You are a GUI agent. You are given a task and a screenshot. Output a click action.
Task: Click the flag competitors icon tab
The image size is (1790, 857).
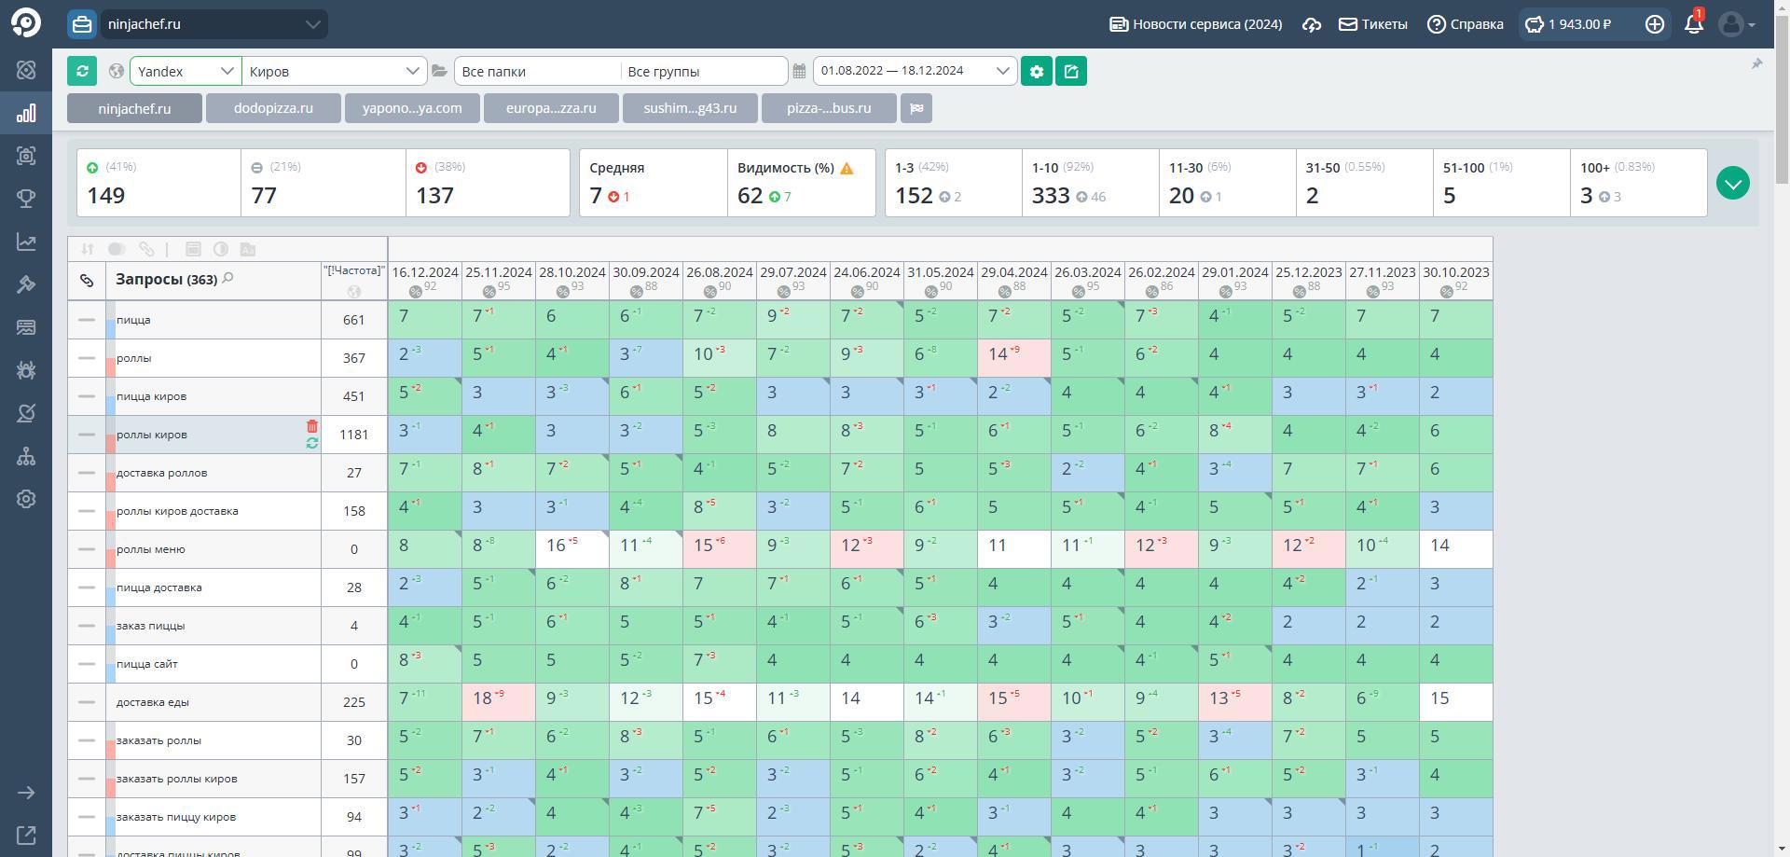click(x=916, y=108)
